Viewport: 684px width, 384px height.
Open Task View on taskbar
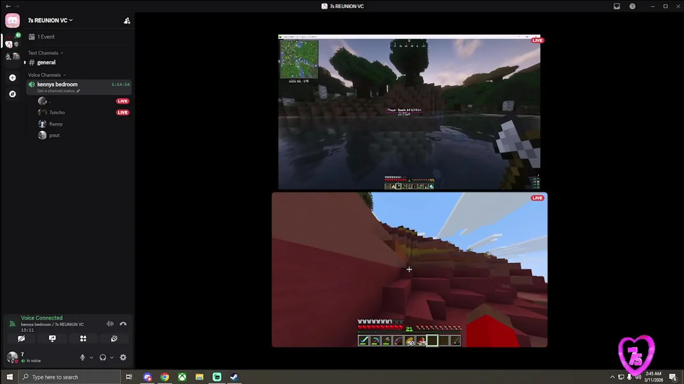129,377
